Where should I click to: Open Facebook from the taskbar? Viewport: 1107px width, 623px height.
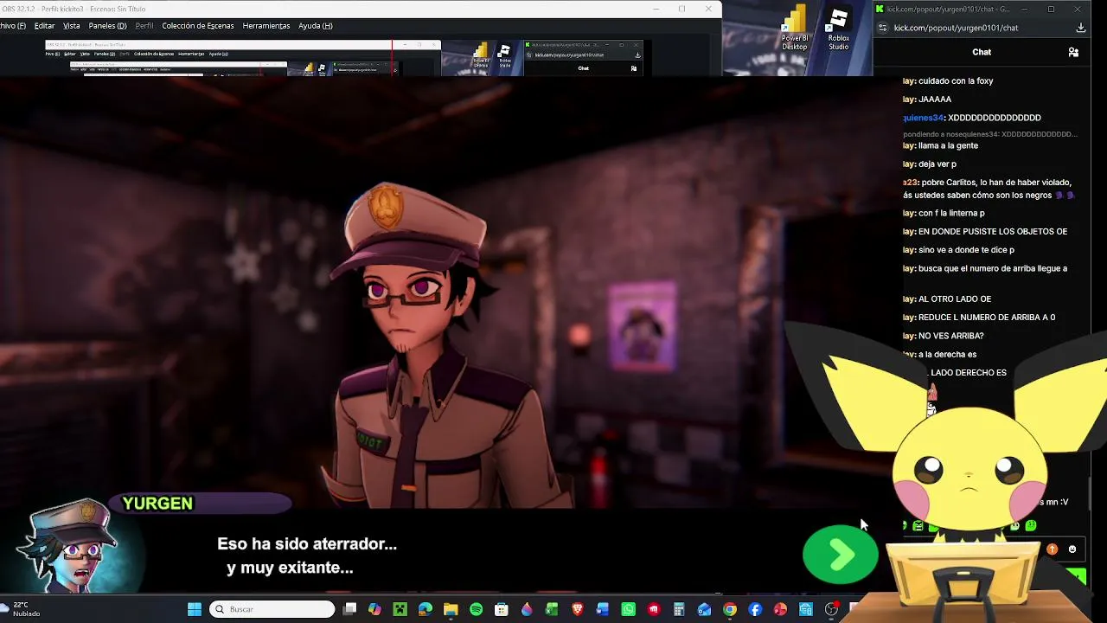point(755,609)
